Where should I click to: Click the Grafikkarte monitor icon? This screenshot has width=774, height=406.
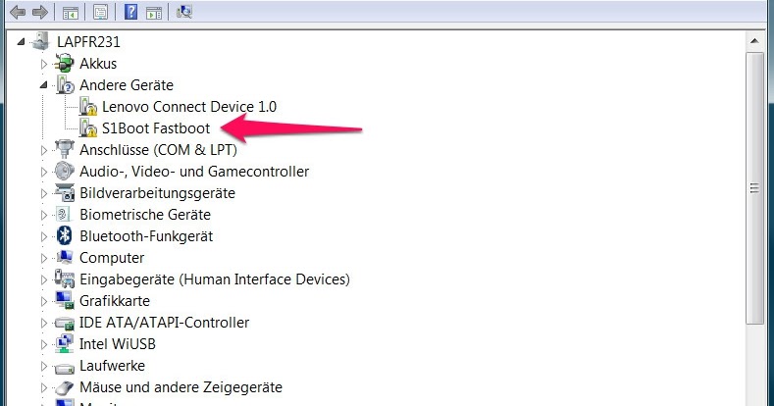66,301
